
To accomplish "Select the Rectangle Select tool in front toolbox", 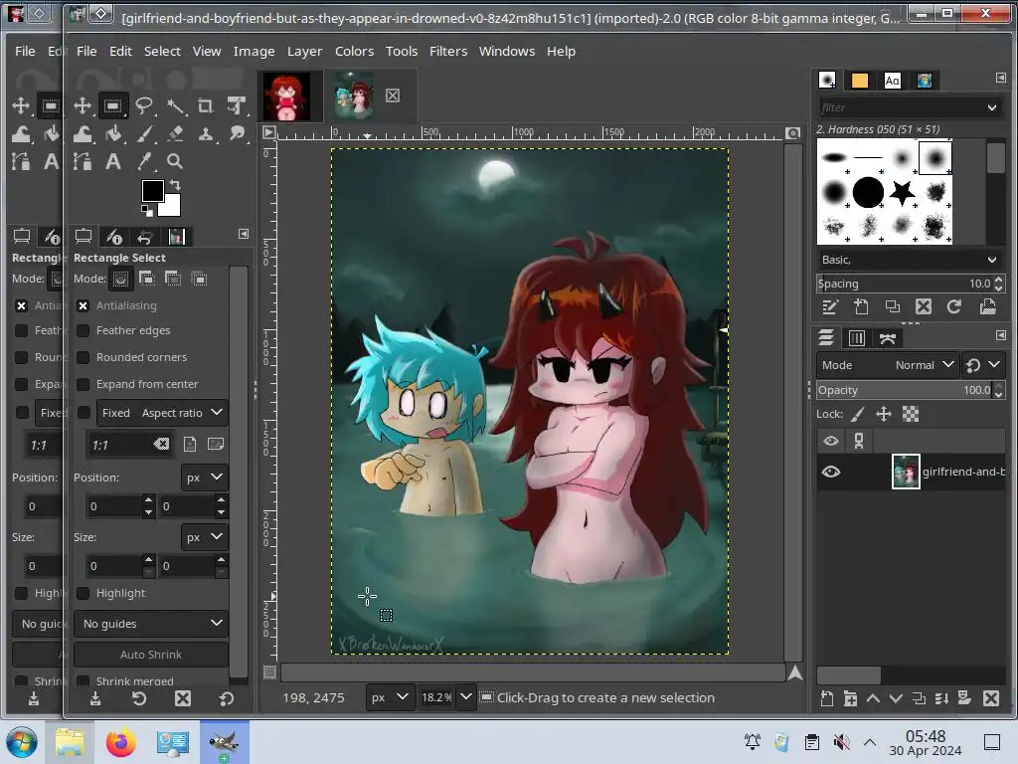I will (113, 105).
